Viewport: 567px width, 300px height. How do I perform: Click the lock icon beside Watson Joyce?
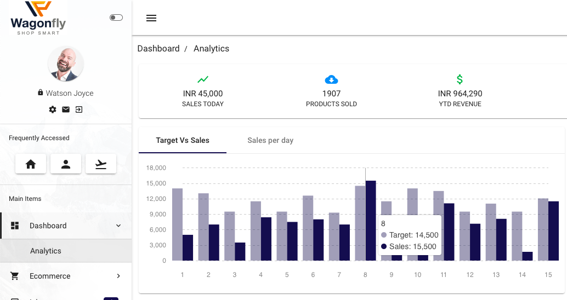[41, 93]
